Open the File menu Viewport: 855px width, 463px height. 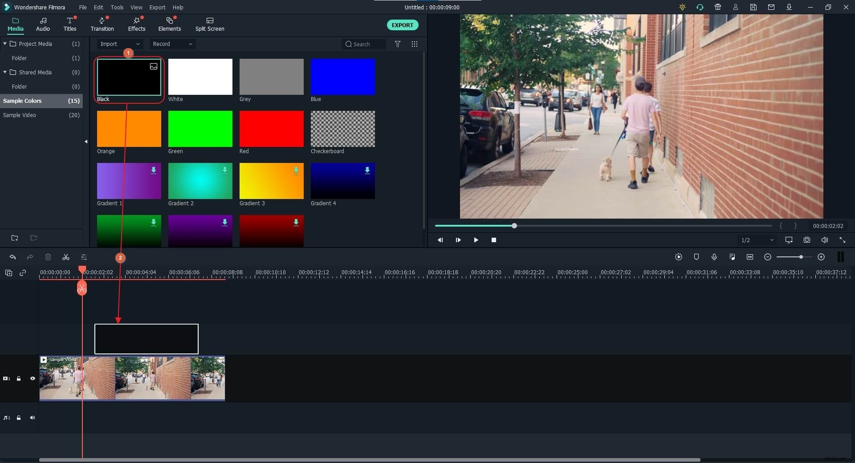pos(82,7)
